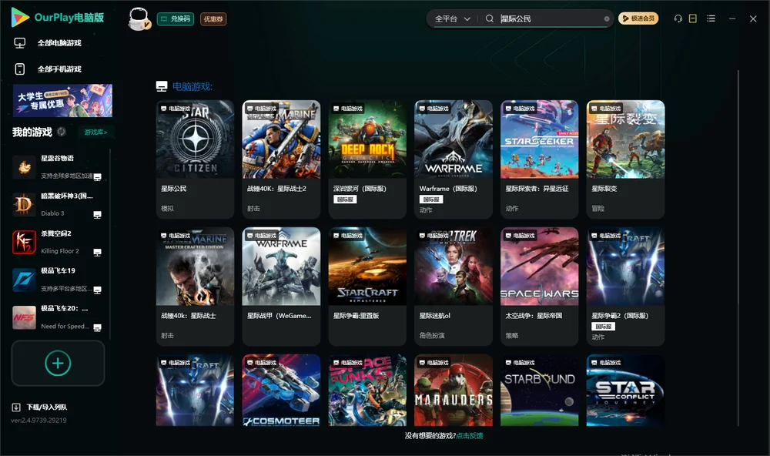
Task: Open the hamburger list menu icon
Action: [x=711, y=18]
